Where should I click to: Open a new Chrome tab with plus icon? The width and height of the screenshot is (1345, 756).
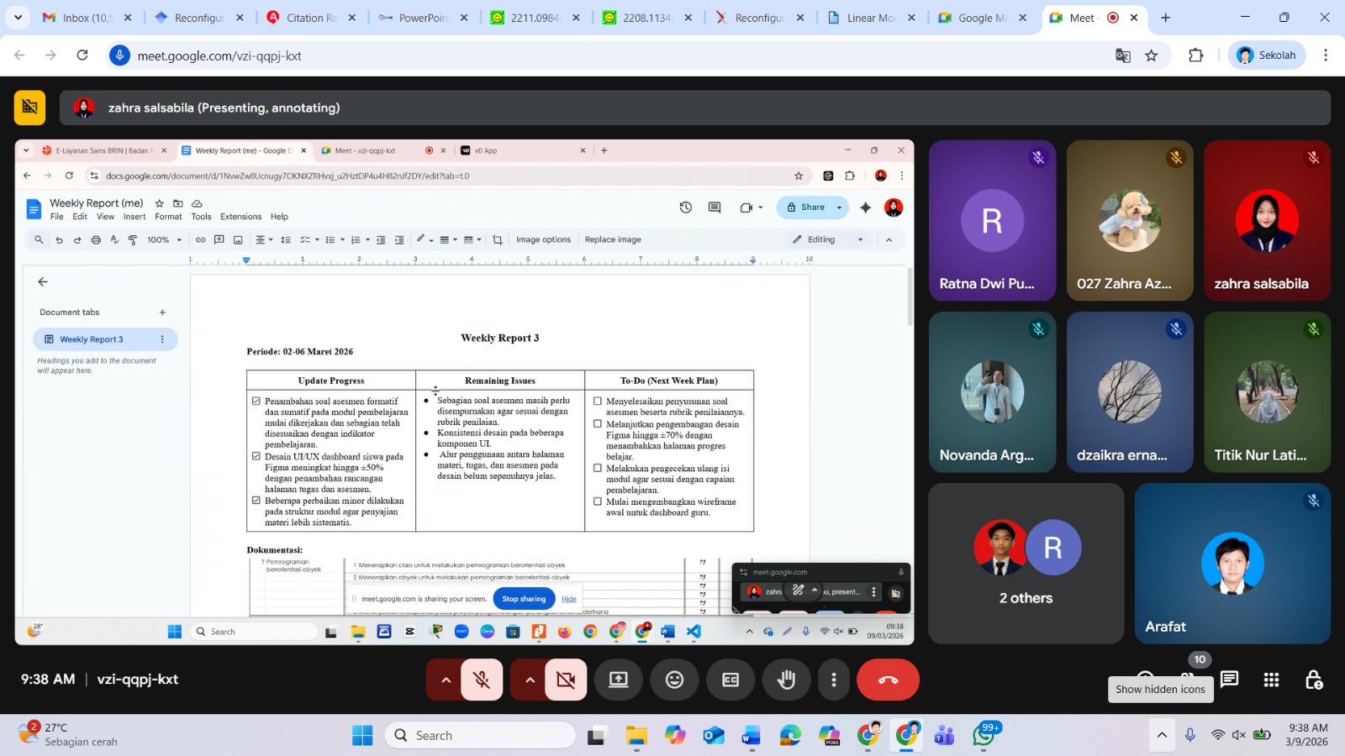(x=1165, y=18)
